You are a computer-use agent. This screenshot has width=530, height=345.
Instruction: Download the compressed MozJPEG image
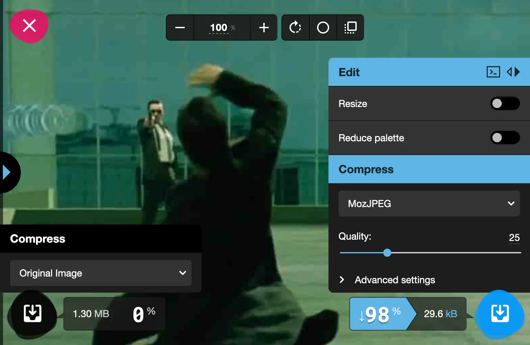pyautogui.click(x=500, y=313)
